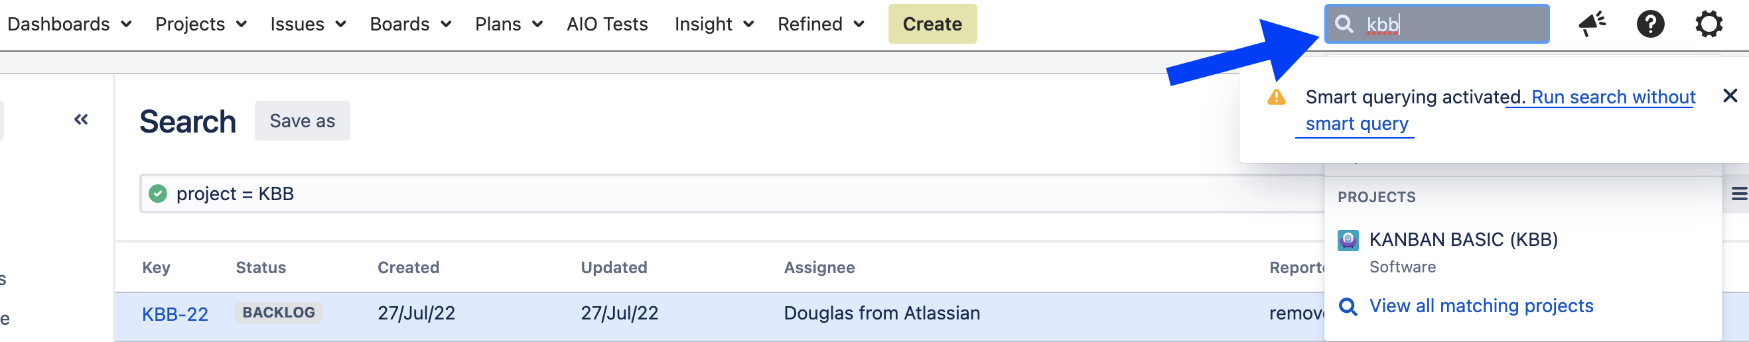Click the Save as button

[x=302, y=121]
